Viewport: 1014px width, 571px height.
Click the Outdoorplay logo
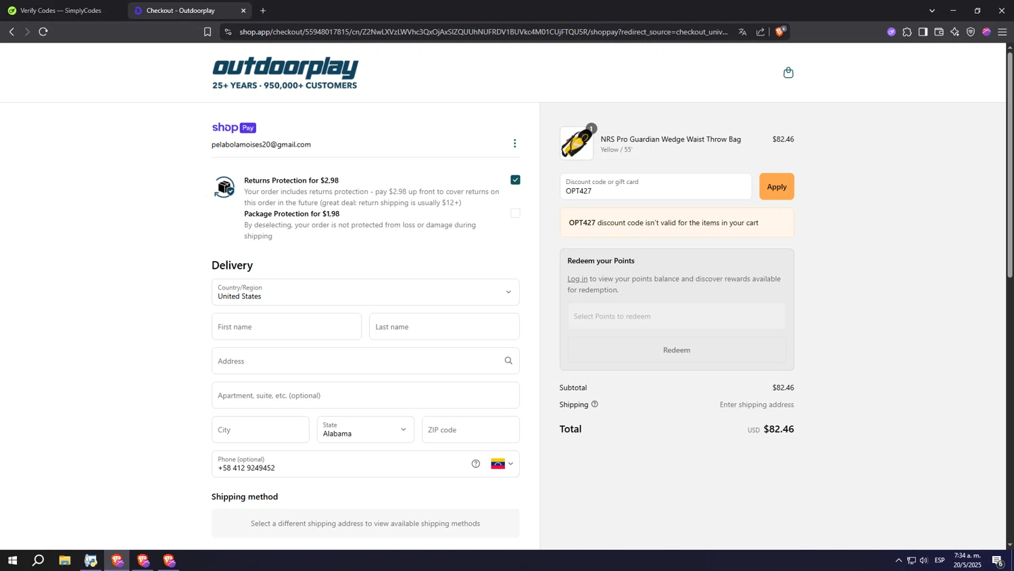pos(285,73)
